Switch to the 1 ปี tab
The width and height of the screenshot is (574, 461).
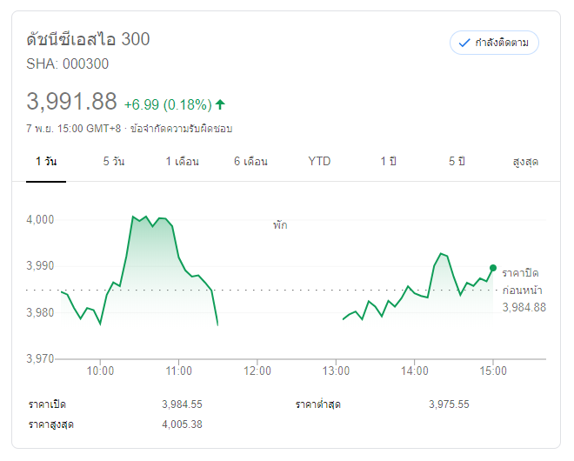[x=388, y=161]
